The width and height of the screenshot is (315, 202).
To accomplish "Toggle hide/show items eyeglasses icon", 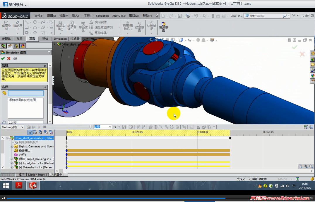I will pos(189,40).
